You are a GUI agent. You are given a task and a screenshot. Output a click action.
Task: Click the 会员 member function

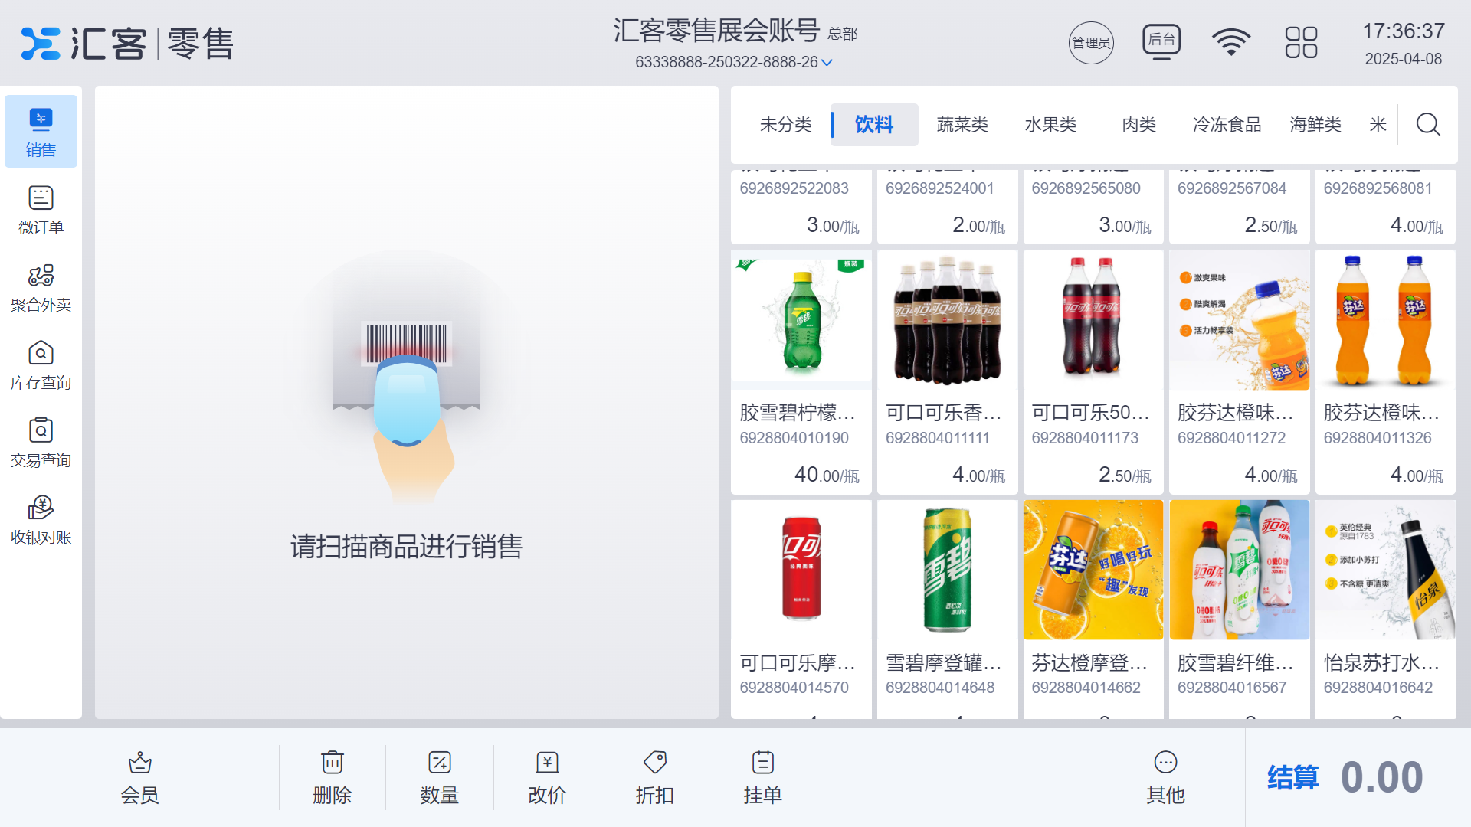point(139,776)
